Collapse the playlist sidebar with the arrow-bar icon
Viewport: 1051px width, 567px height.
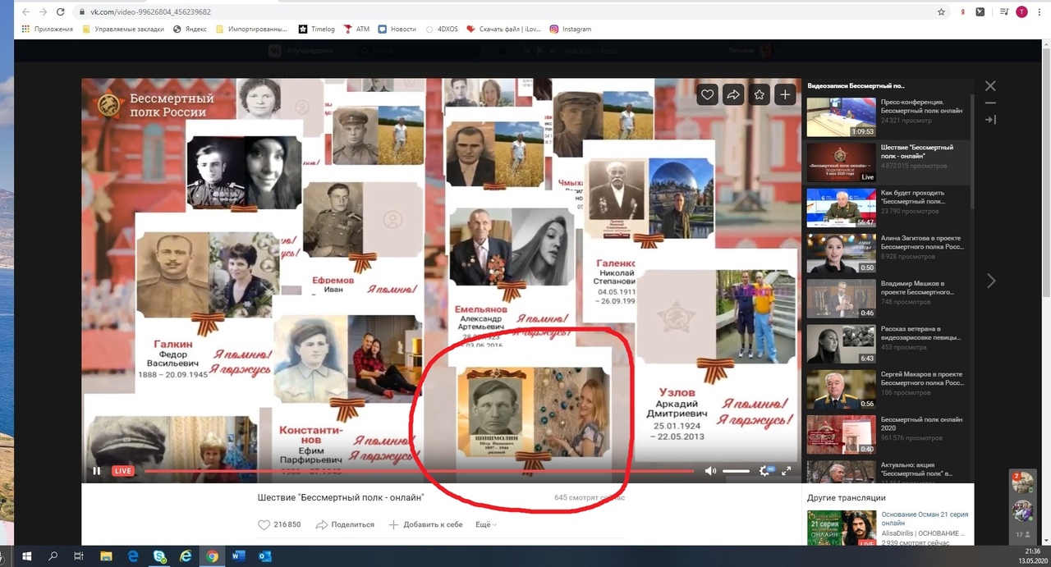click(x=990, y=120)
